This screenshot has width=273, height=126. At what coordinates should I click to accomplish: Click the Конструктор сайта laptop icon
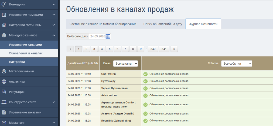[x=4, y=102]
